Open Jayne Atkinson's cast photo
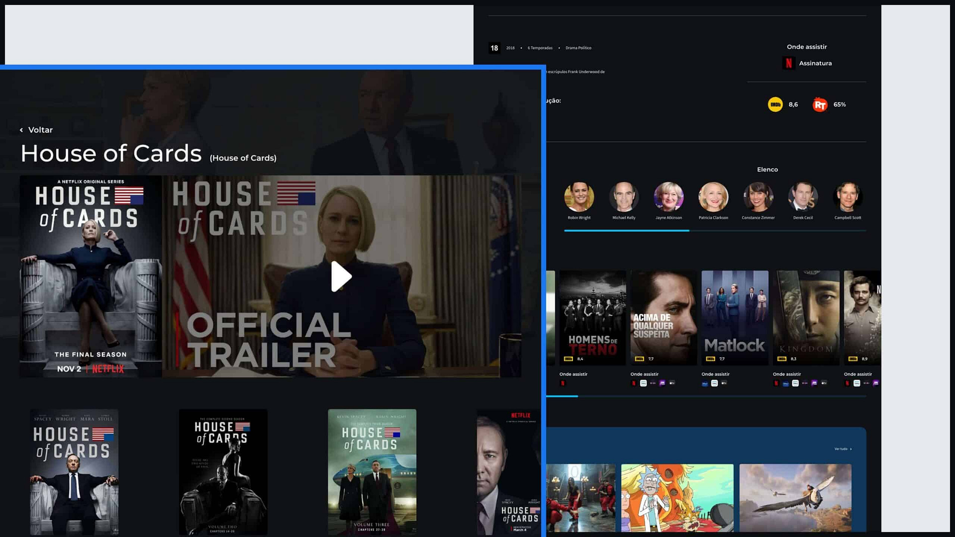This screenshot has height=537, width=955. point(668,197)
